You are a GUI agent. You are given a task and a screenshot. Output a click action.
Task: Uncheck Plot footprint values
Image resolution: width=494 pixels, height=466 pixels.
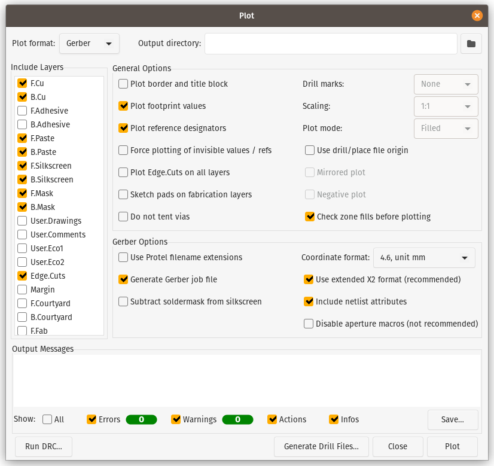tap(124, 106)
